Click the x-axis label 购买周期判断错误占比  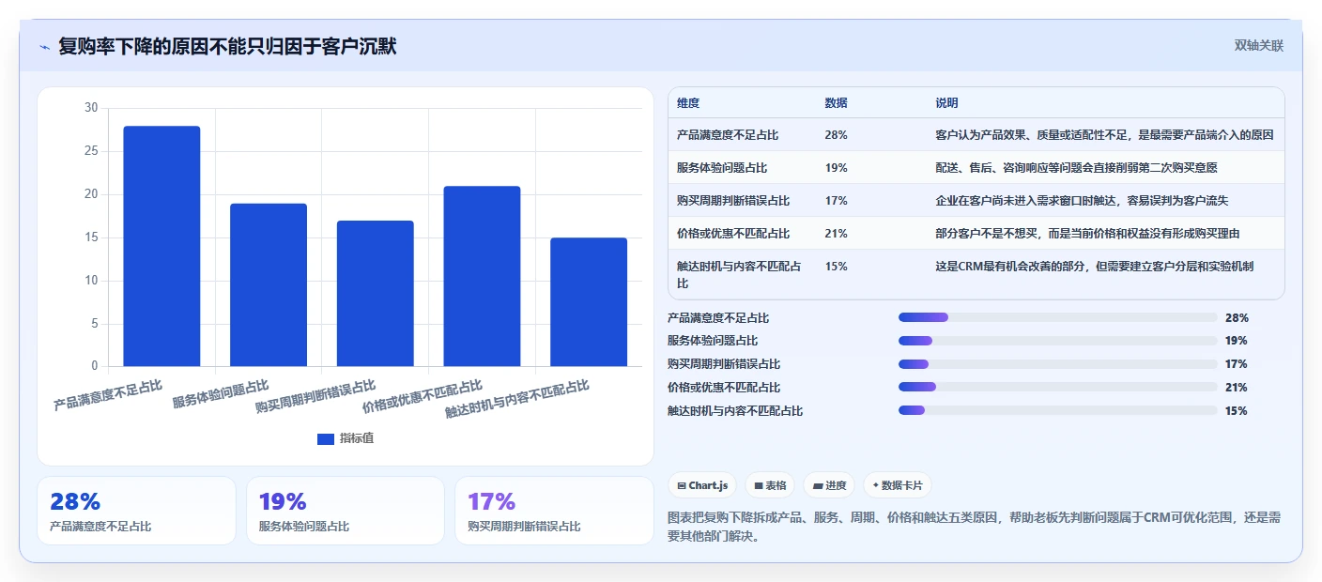click(x=315, y=397)
